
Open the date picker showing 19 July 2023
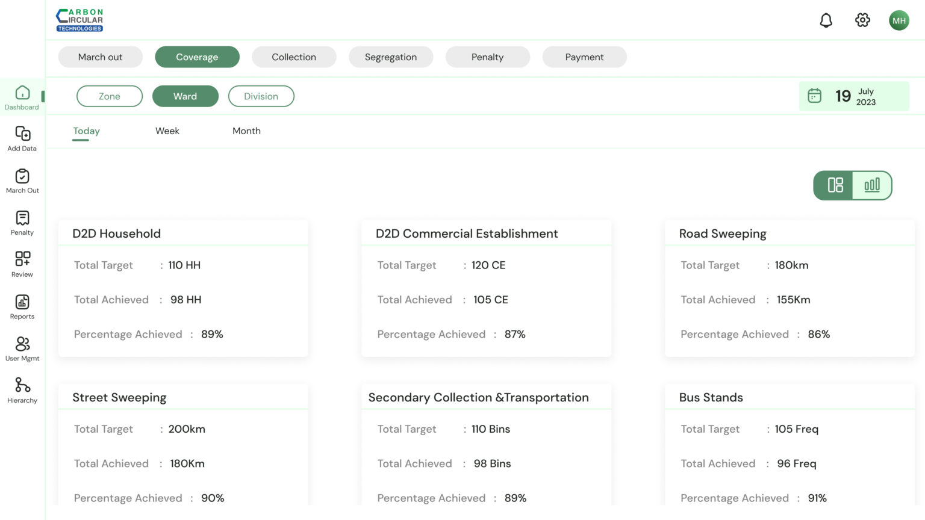853,96
